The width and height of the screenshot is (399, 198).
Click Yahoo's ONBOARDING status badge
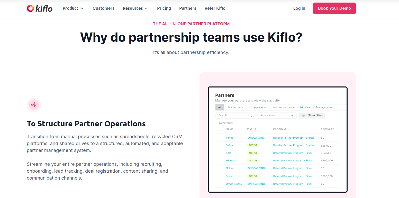pos(256,138)
